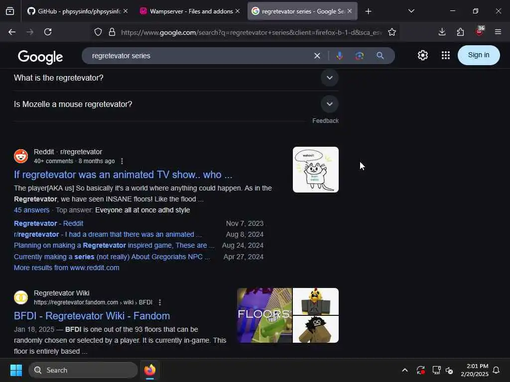The image size is (510, 382).
Task: Open the Firefox hamburger menu
Action: point(498,32)
